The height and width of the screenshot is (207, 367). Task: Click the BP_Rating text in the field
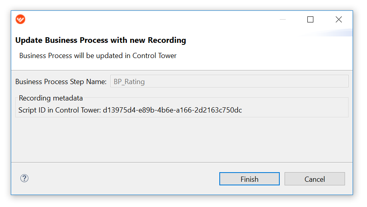tap(129, 82)
